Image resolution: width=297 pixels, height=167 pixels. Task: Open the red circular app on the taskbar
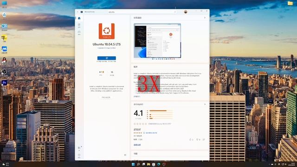click(164, 164)
